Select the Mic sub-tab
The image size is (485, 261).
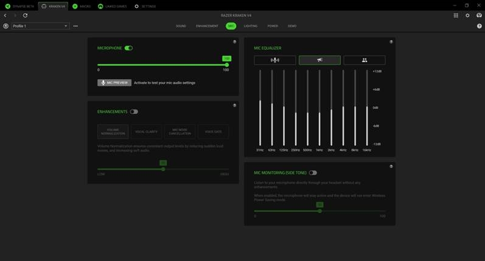(x=231, y=26)
